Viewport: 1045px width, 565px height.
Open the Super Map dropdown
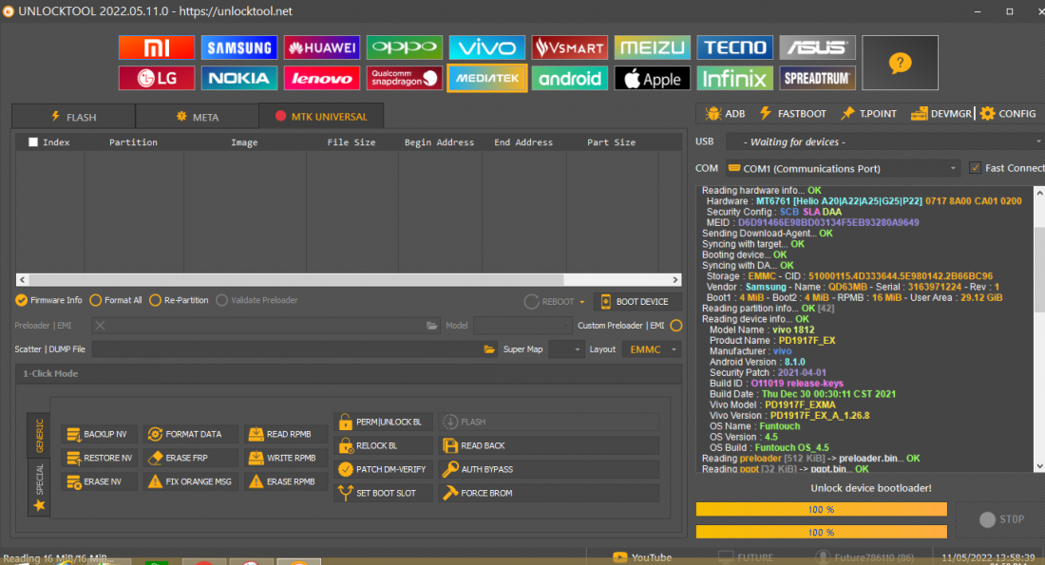(566, 349)
